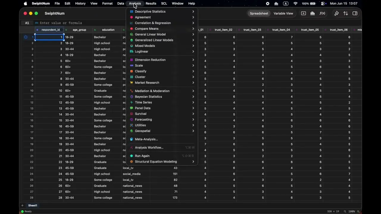Click the Market Research cart icon
Screen dimensions: 381x214
click(x=132, y=83)
